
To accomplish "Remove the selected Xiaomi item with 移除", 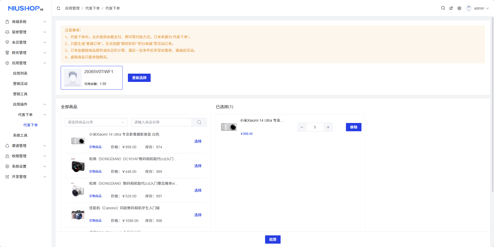I will (353, 127).
